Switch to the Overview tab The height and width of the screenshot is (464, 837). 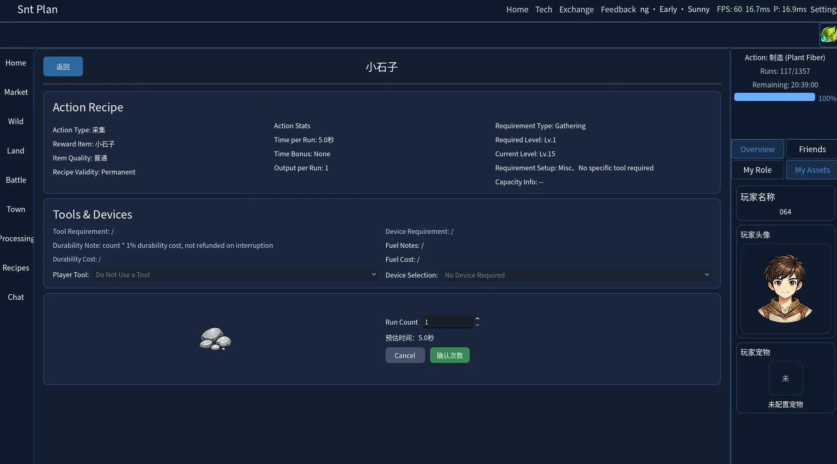[757, 149]
